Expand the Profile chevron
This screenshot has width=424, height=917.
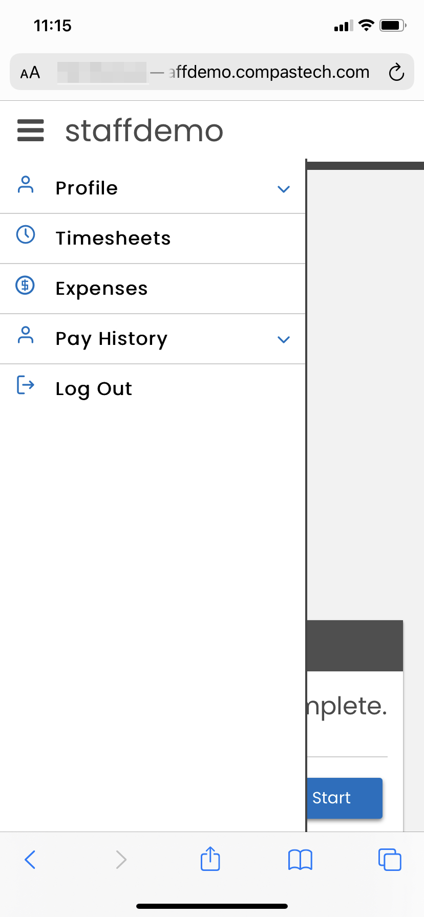click(x=284, y=189)
